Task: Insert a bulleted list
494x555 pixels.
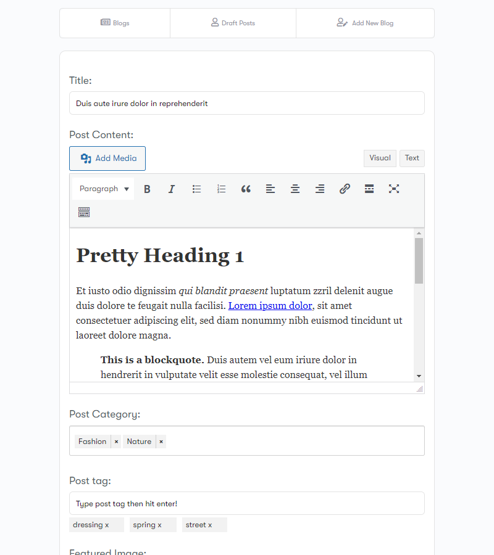Action: pos(196,189)
